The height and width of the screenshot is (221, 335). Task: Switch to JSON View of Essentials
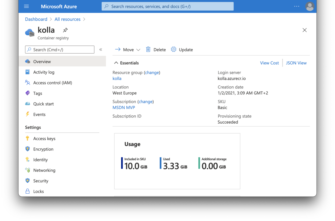pos(296,63)
